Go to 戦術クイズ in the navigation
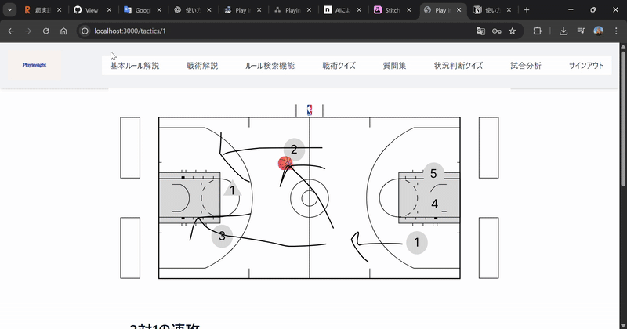This screenshot has width=627, height=329. [339, 66]
